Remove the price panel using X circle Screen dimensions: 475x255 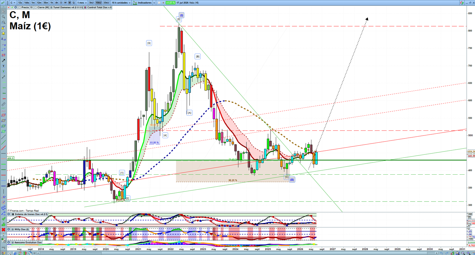15,7
